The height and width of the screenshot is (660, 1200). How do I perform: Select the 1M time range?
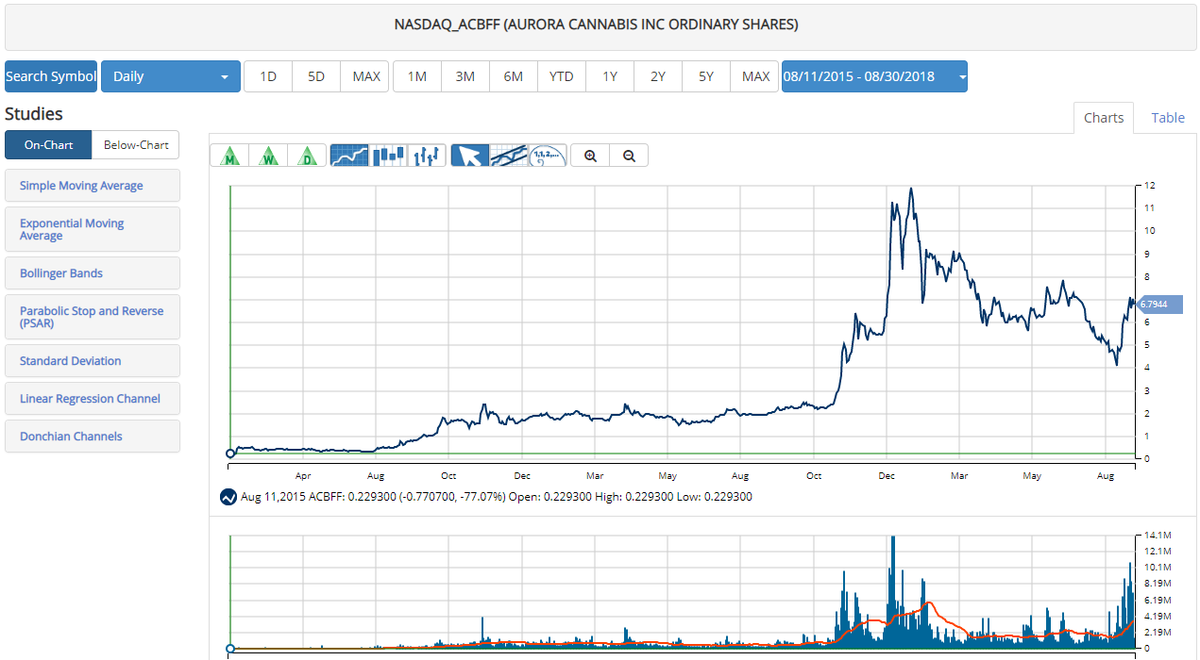(417, 76)
